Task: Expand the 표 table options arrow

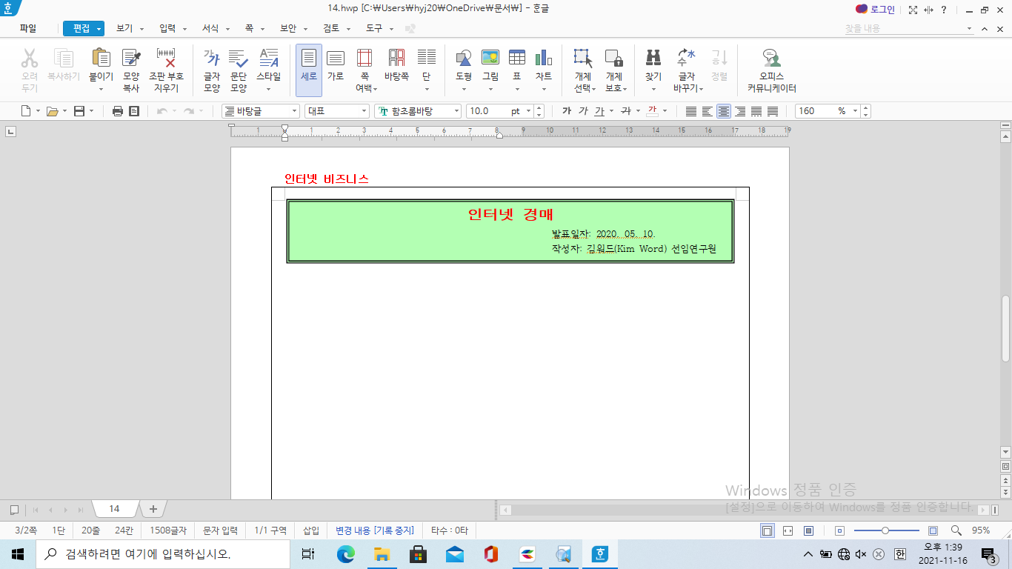Action: [517, 90]
